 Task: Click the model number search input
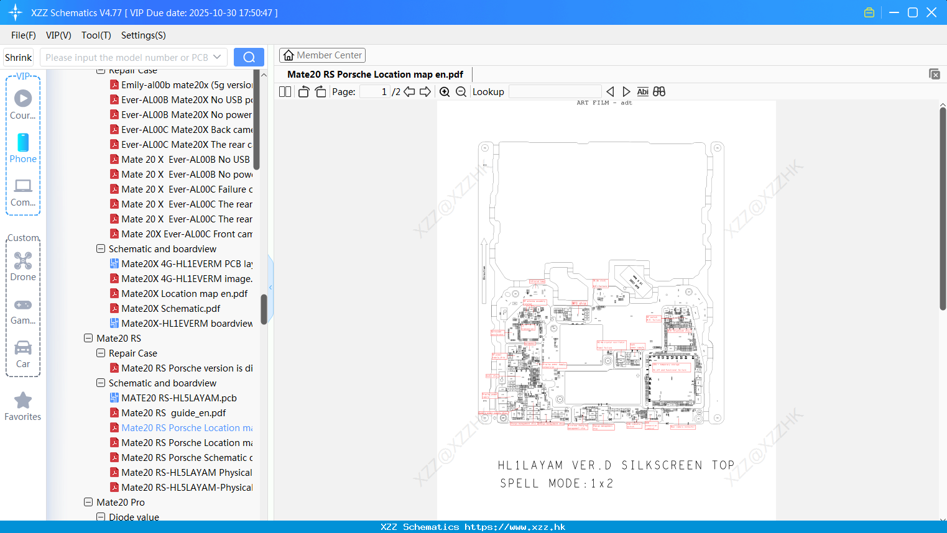[127, 57]
